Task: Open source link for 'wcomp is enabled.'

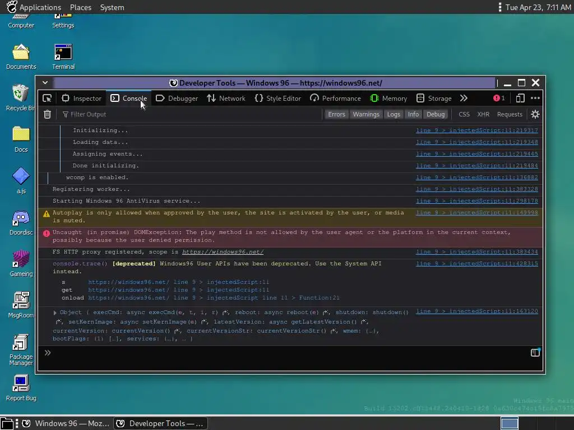Action: pyautogui.click(x=476, y=177)
